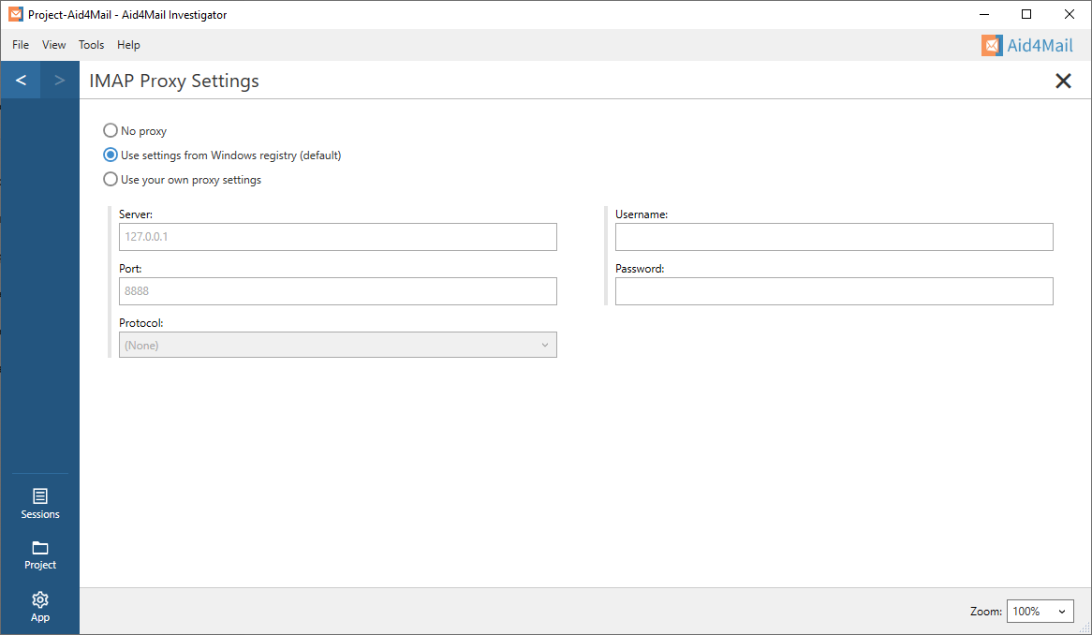
Task: Open the View menu
Action: click(x=53, y=45)
